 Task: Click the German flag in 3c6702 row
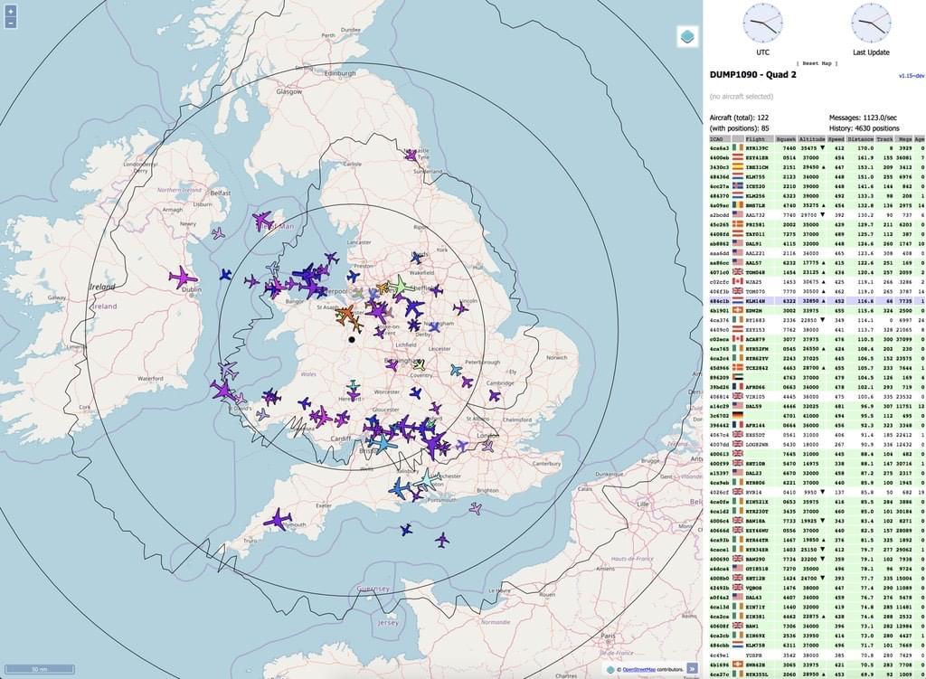[738, 415]
